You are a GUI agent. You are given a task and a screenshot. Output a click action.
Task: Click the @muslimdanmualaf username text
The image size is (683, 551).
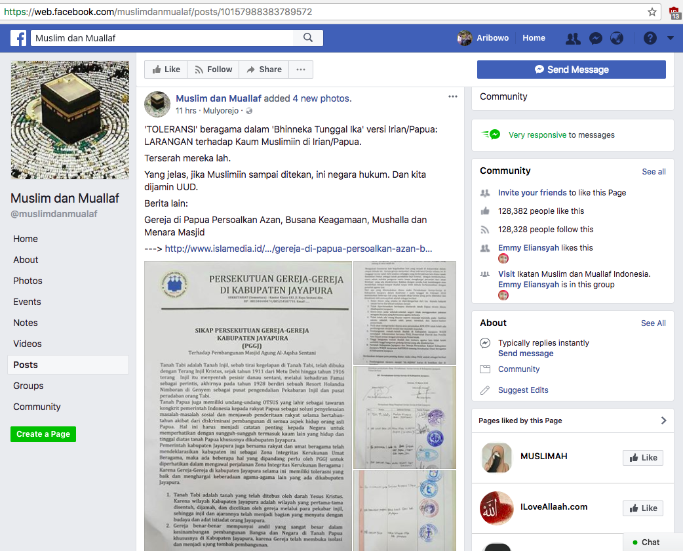point(54,214)
